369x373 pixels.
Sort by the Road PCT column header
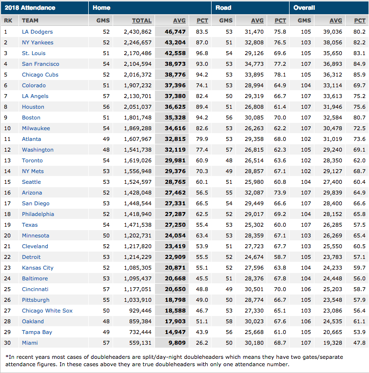[x=280, y=20]
